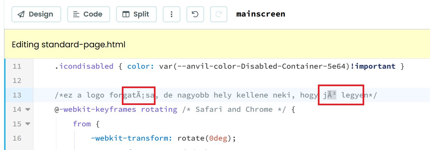
Task: Click the undo arrow icon
Action: 195,14
